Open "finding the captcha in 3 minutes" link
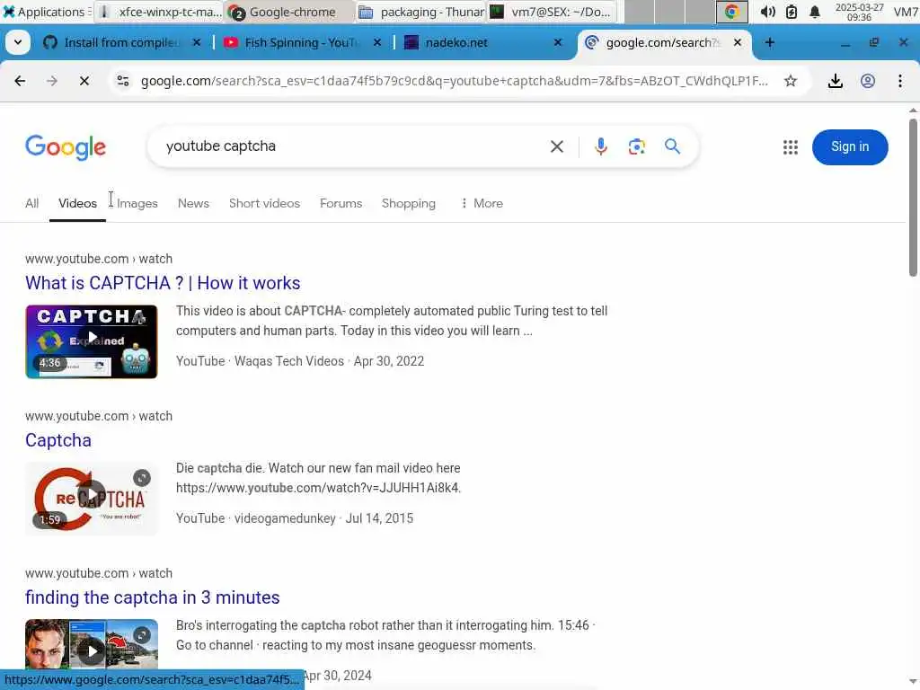920x690 pixels. 153,597
